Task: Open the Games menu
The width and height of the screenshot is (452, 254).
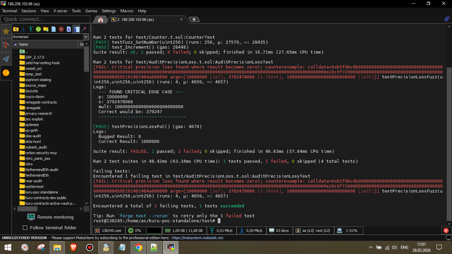Action: [x=91, y=11]
